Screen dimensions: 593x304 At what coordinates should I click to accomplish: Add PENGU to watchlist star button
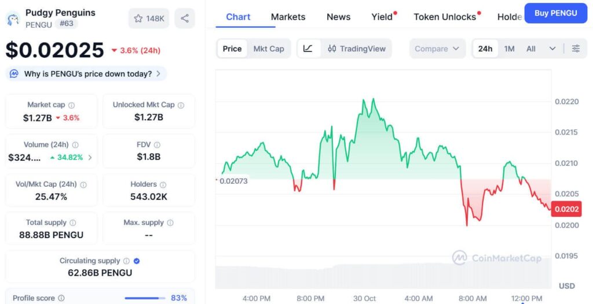click(149, 18)
